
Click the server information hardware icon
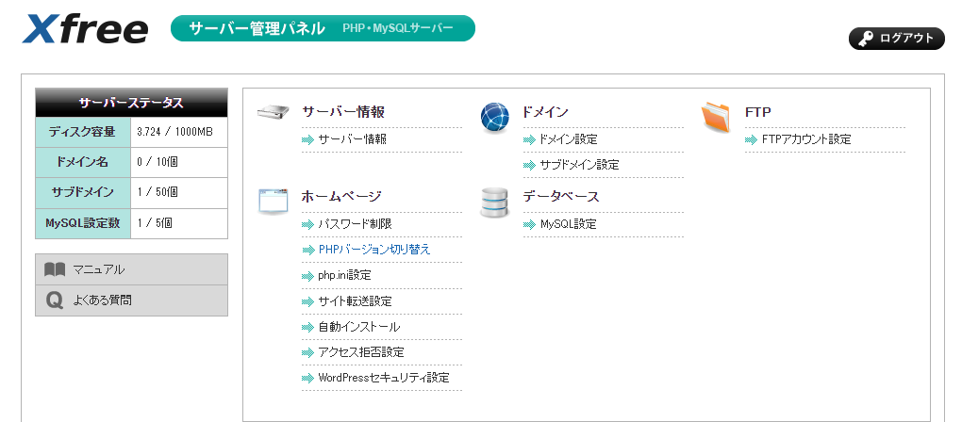pos(273,113)
